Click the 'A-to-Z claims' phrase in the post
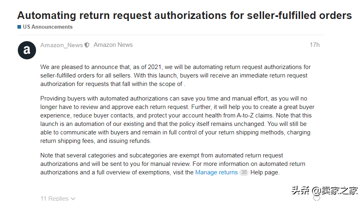 (254, 115)
